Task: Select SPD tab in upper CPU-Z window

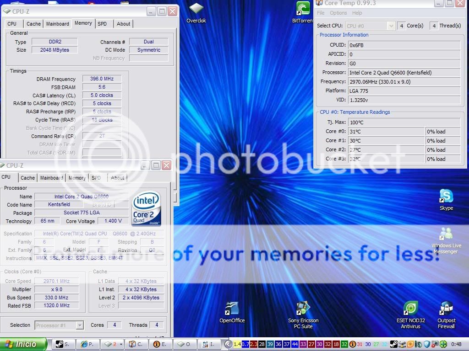Action: coord(102,24)
